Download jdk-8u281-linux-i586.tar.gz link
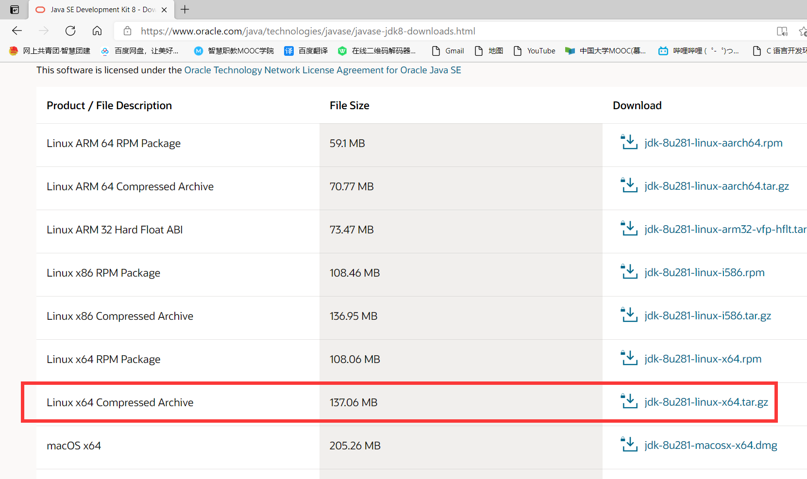The image size is (807, 479). [x=707, y=315]
